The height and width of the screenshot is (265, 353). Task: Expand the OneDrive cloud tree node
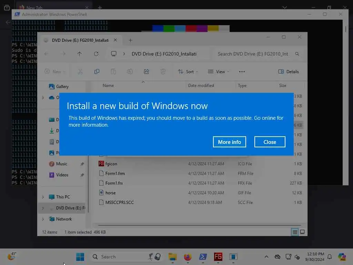43,98
